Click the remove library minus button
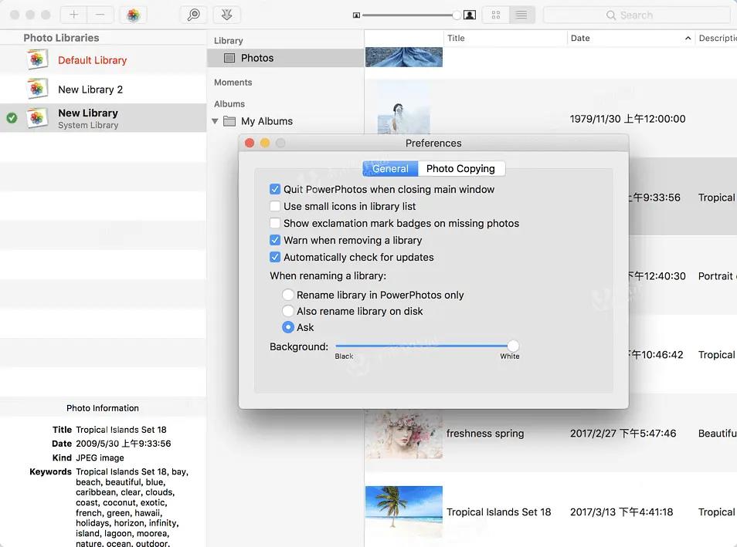 tap(100, 15)
